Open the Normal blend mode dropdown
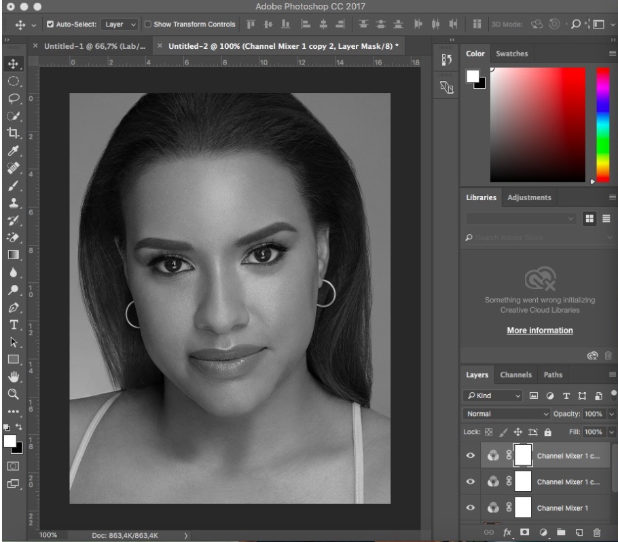 click(507, 414)
